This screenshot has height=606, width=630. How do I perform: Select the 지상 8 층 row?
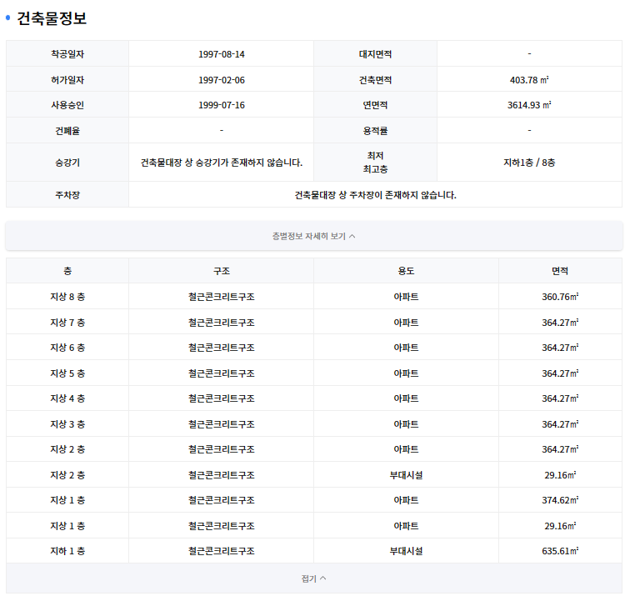coord(314,296)
